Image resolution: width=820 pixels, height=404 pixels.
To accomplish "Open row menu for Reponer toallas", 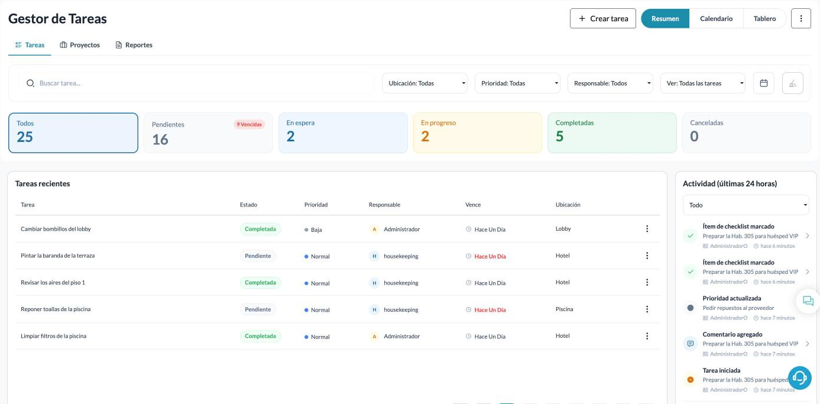I will (647, 309).
